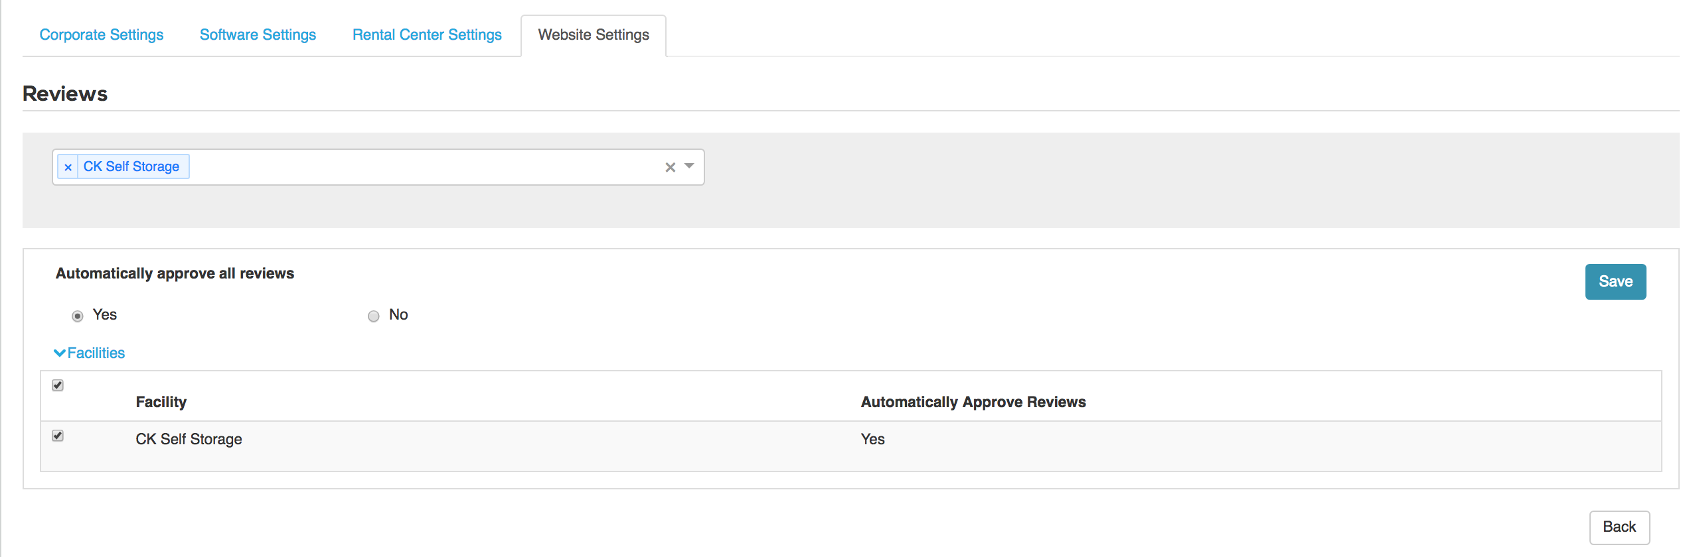1685x557 pixels.
Task: Click the Facility column header
Action: tap(161, 402)
